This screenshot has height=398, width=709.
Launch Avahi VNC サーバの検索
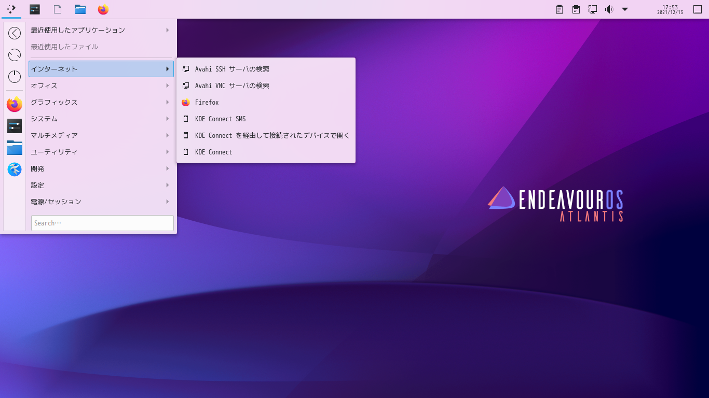[266, 86]
